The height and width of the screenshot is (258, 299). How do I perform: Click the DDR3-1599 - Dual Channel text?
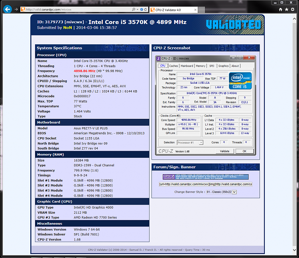tap(94, 165)
